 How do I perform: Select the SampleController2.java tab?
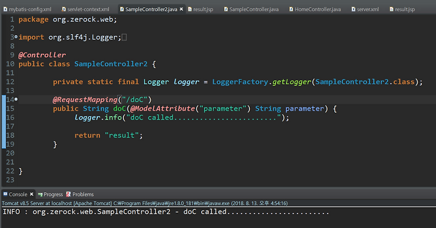pos(151,9)
